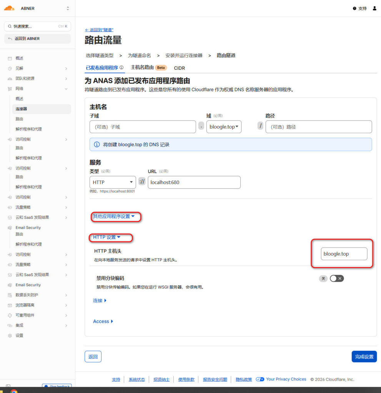The image size is (381, 393).
Task: Open the 服务类型 HTTP combo box
Action: pyautogui.click(x=112, y=182)
